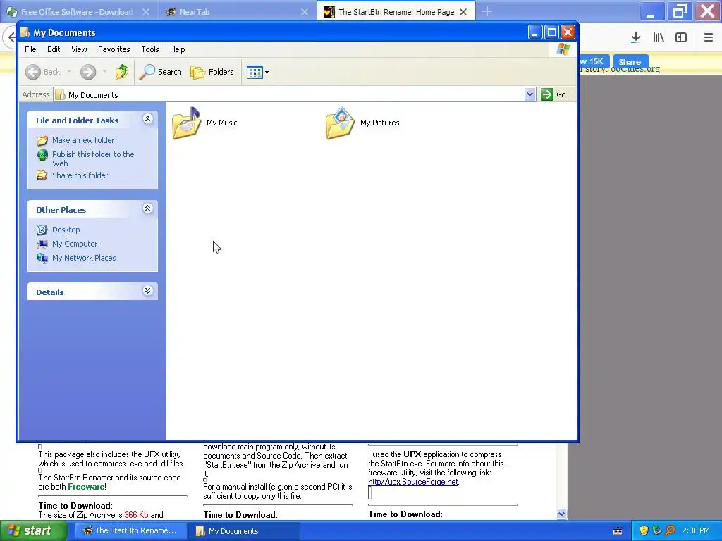
Task: Click Share this folder
Action: pyautogui.click(x=80, y=175)
